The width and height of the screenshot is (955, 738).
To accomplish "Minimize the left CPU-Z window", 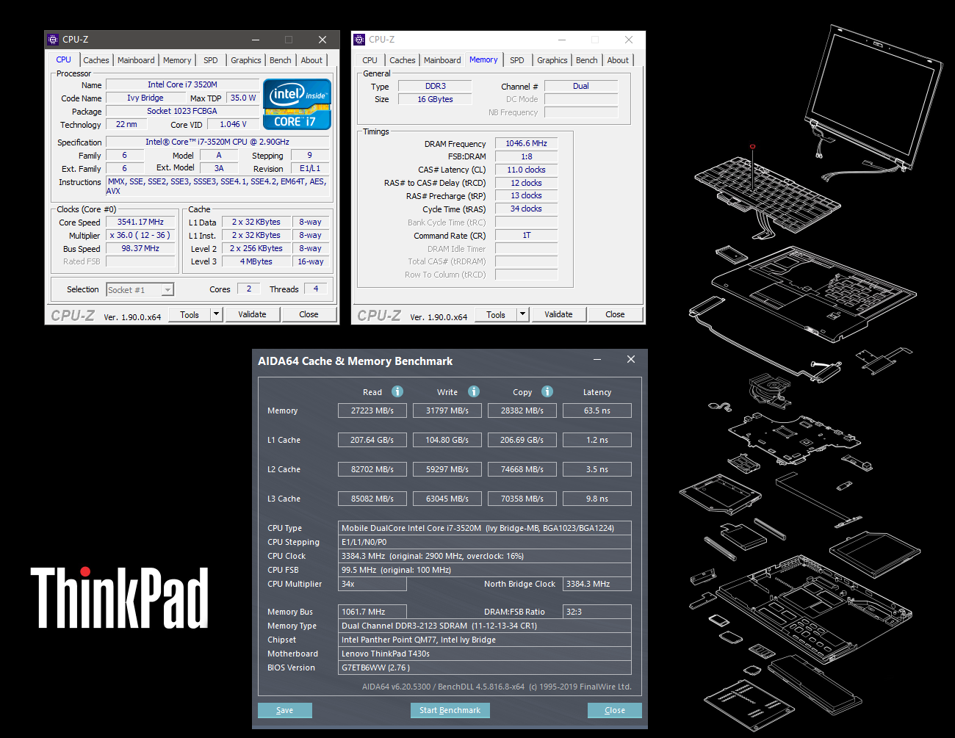I will pyautogui.click(x=256, y=40).
